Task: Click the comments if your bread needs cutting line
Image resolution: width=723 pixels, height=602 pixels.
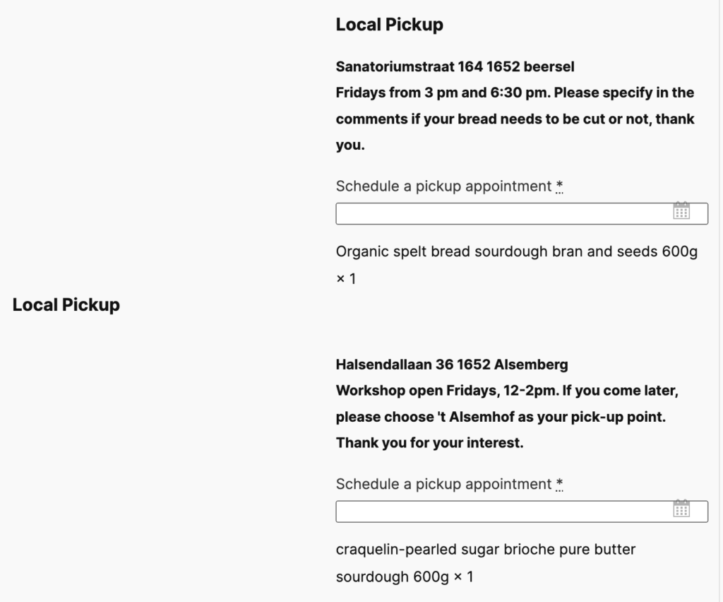Action: [515, 119]
